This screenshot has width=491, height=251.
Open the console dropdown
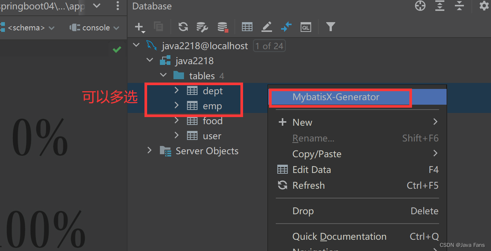(95, 28)
